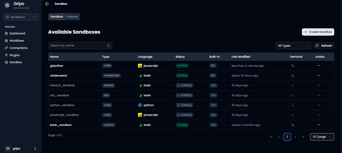Image resolution: width=342 pixels, height=153 pixels.
Task: Go to previous page arrow
Action: coord(279,137)
